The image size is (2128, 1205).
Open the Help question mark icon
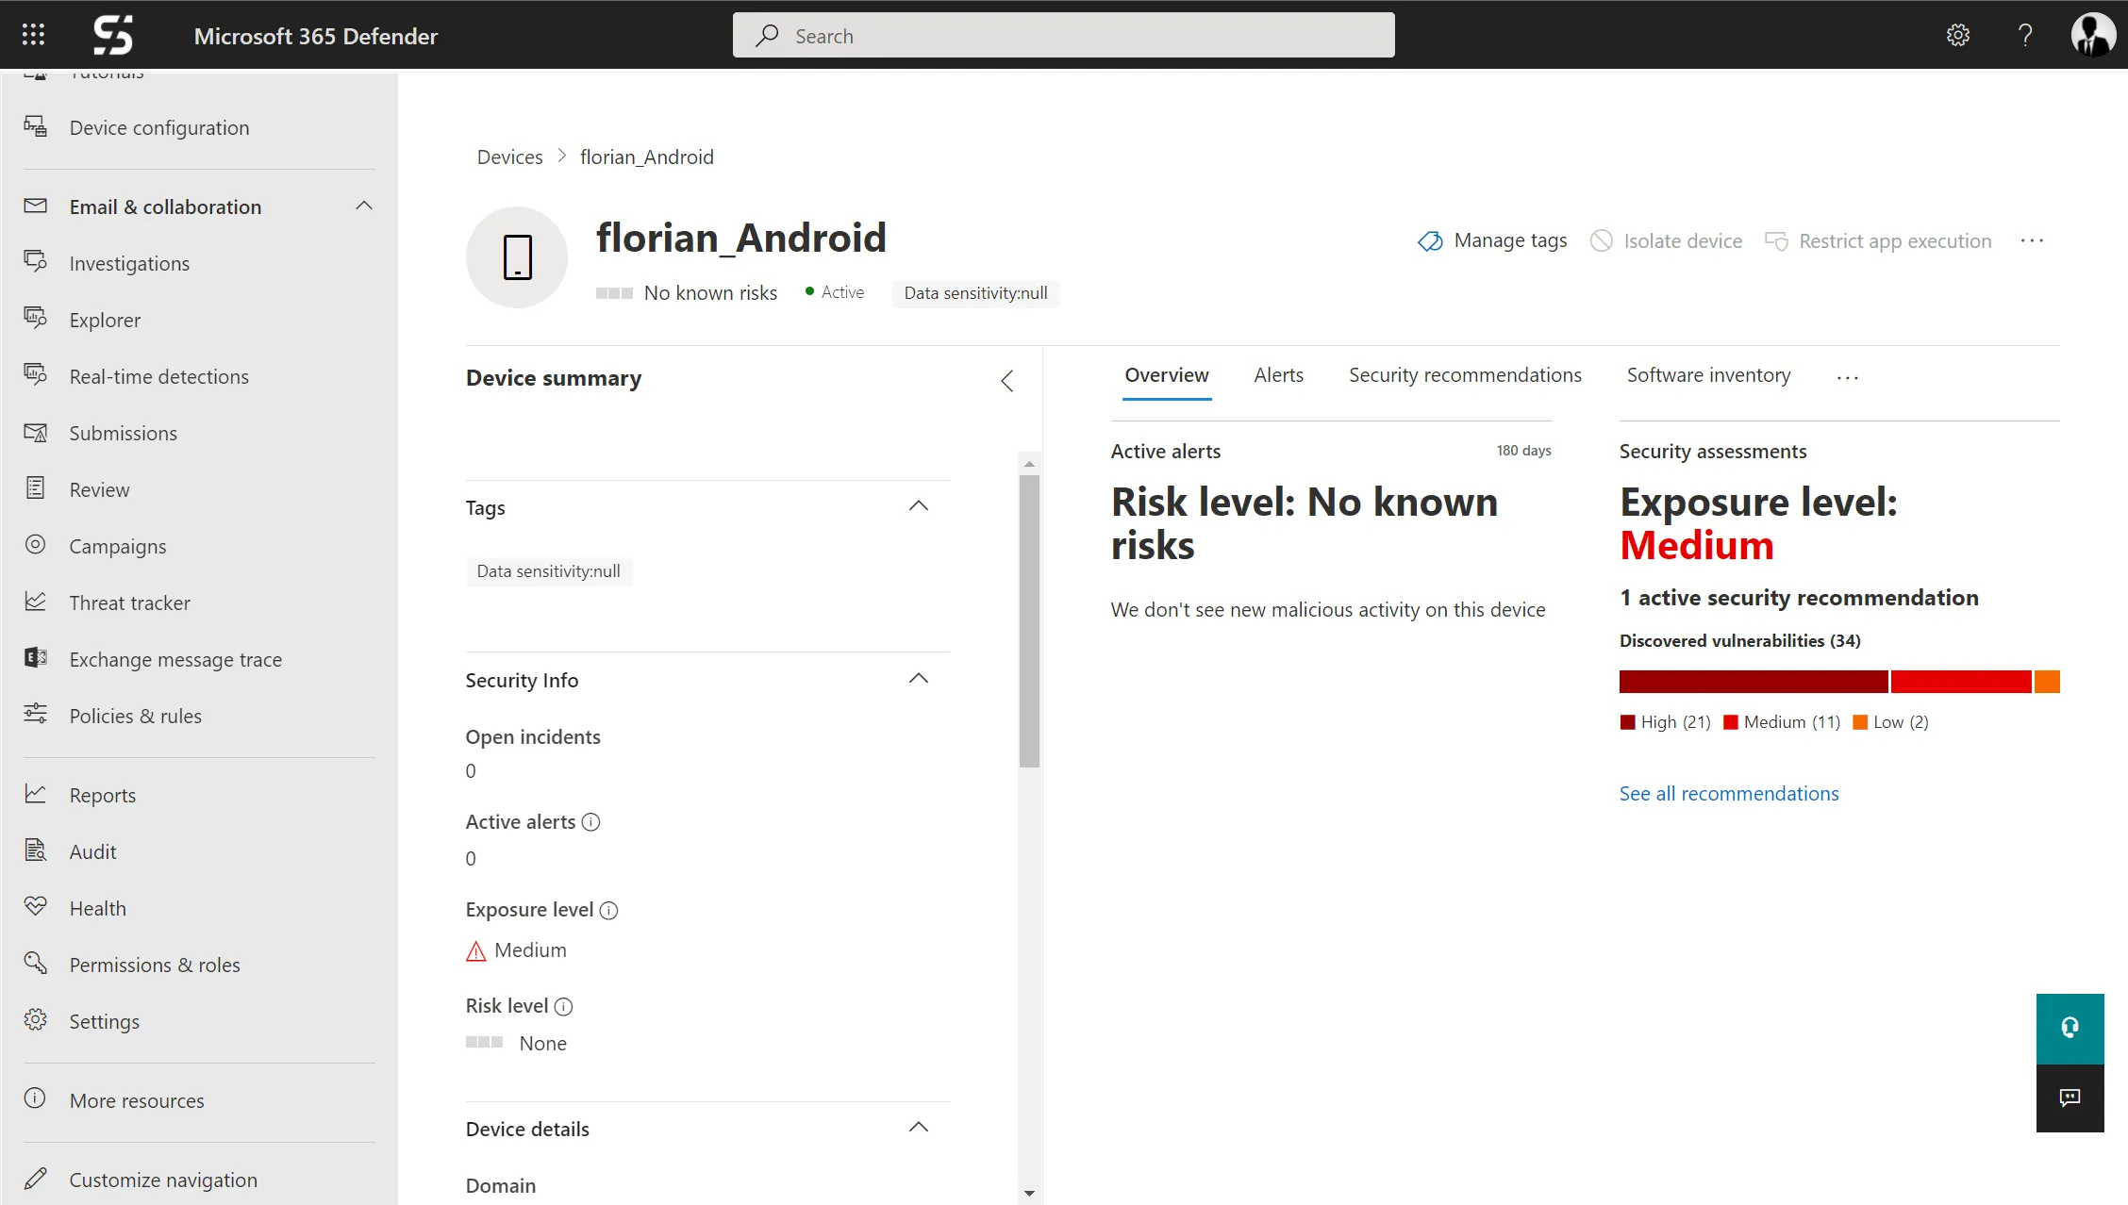(2024, 35)
